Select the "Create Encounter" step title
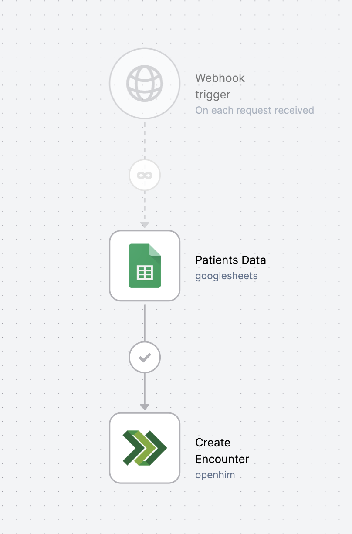The height and width of the screenshot is (534, 352). tap(222, 451)
